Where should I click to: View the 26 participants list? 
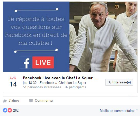tap(75, 87)
